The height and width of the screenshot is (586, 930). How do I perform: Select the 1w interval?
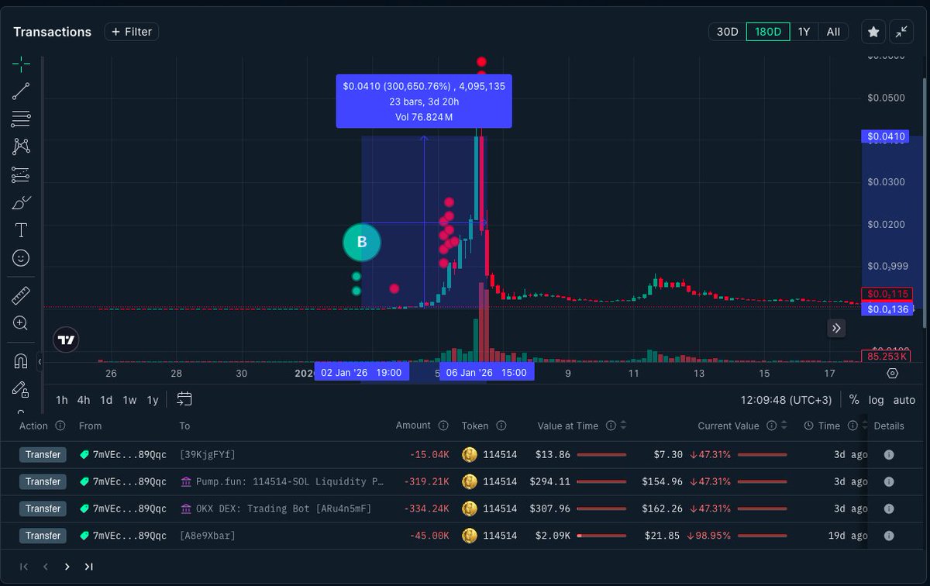click(x=129, y=400)
